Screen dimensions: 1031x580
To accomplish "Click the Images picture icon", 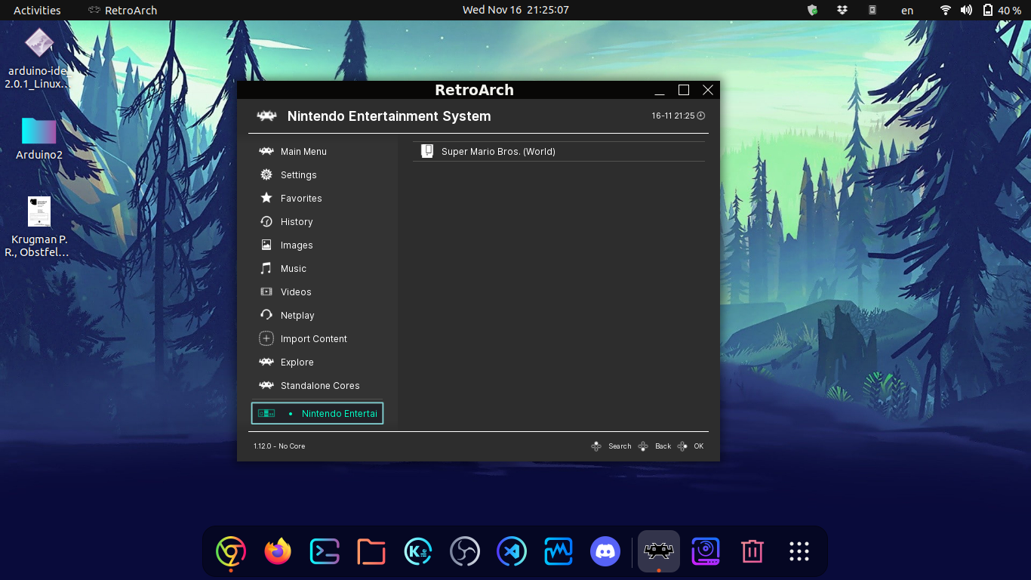I will click(x=266, y=245).
